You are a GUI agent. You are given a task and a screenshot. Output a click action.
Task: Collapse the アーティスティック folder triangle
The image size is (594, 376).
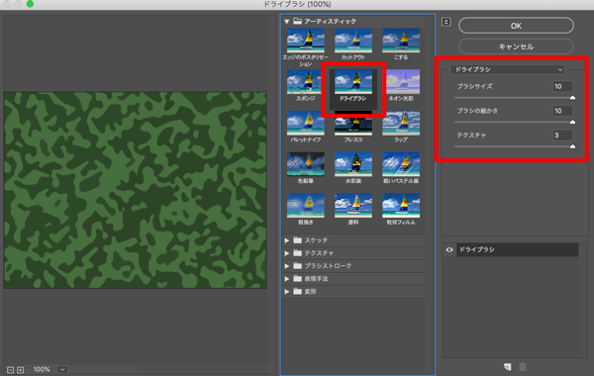(x=287, y=22)
